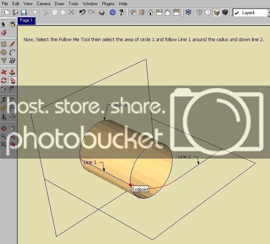Select the Tape Measure tool
The width and height of the screenshot is (270, 244).
click(4, 100)
